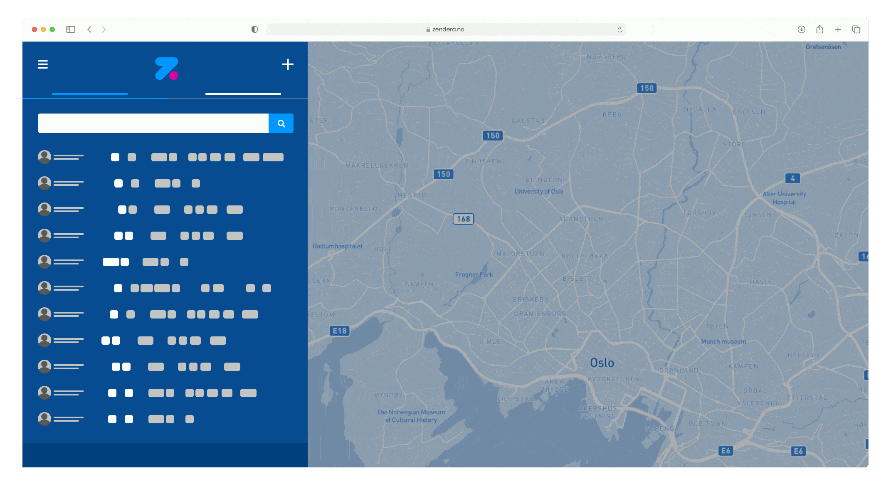891x494 pixels.
Task: Click the 168 road marker
Action: click(464, 219)
